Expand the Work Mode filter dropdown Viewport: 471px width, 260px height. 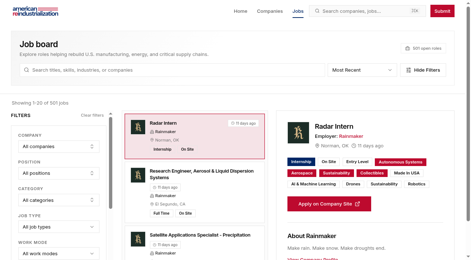point(59,253)
